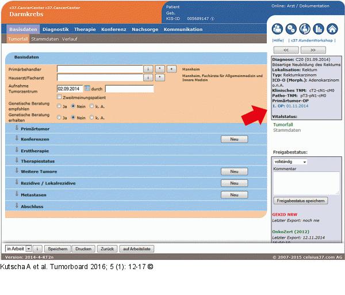Expand the Weitere Tumore section
This screenshot has height=295, width=345.
[17, 170]
